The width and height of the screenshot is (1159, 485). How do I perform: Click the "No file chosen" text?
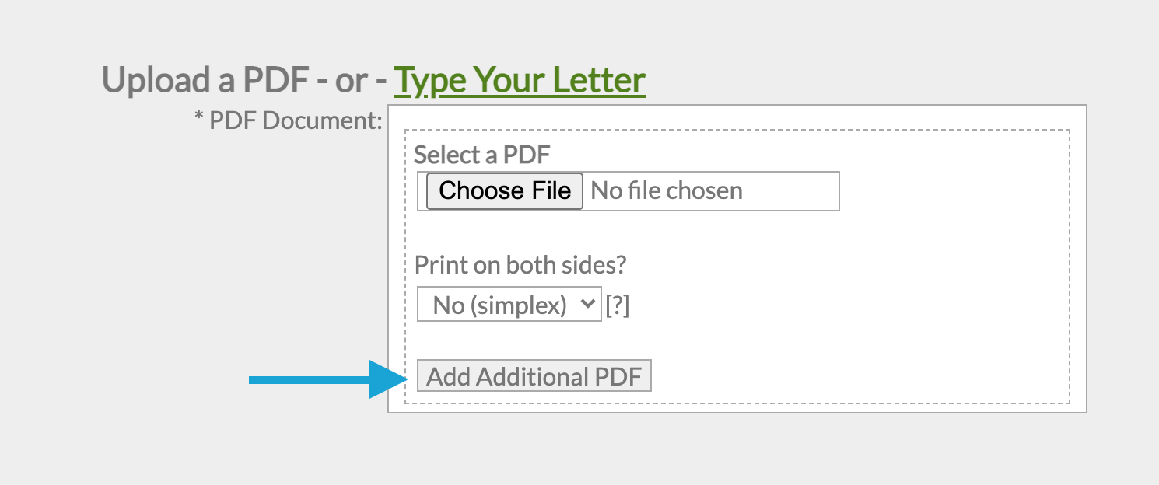click(x=667, y=191)
